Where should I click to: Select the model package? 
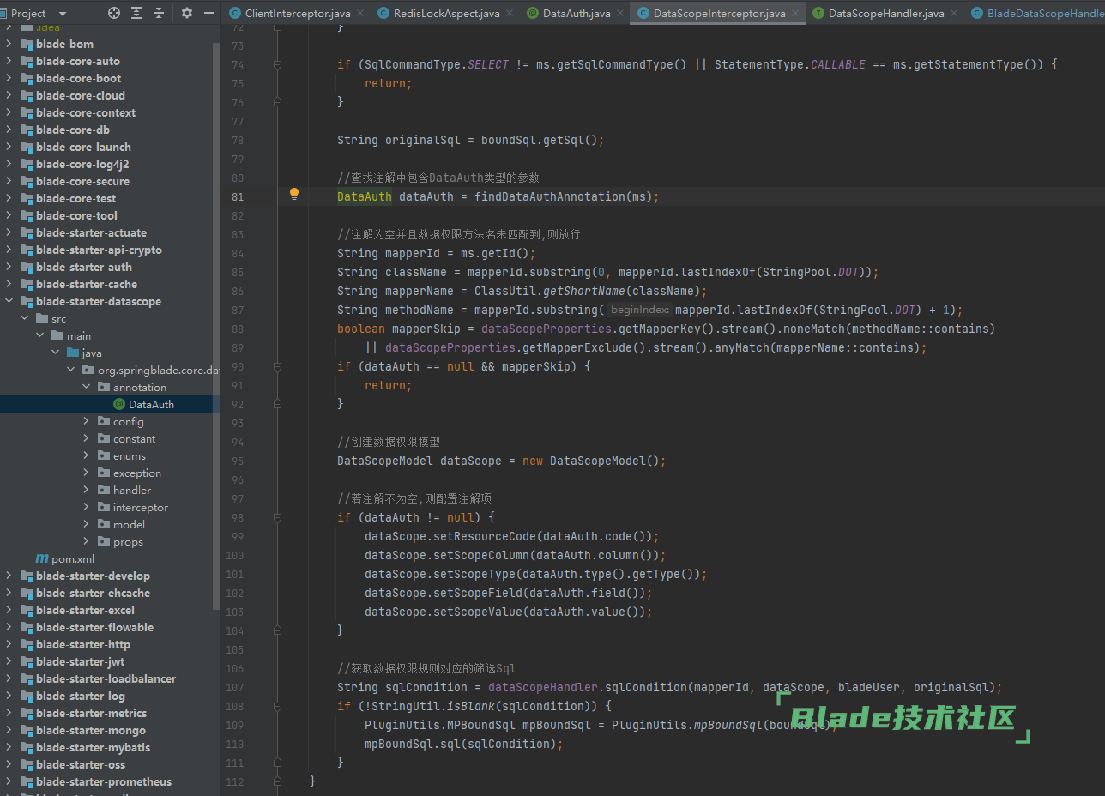point(129,524)
